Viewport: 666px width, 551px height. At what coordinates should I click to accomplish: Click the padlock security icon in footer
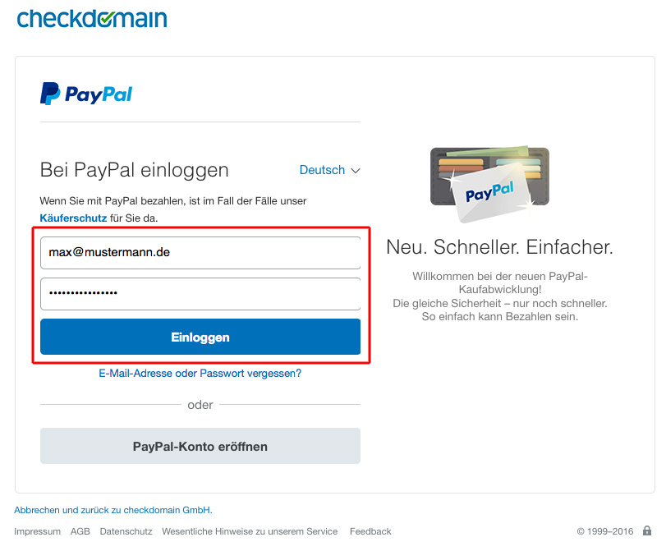647,530
